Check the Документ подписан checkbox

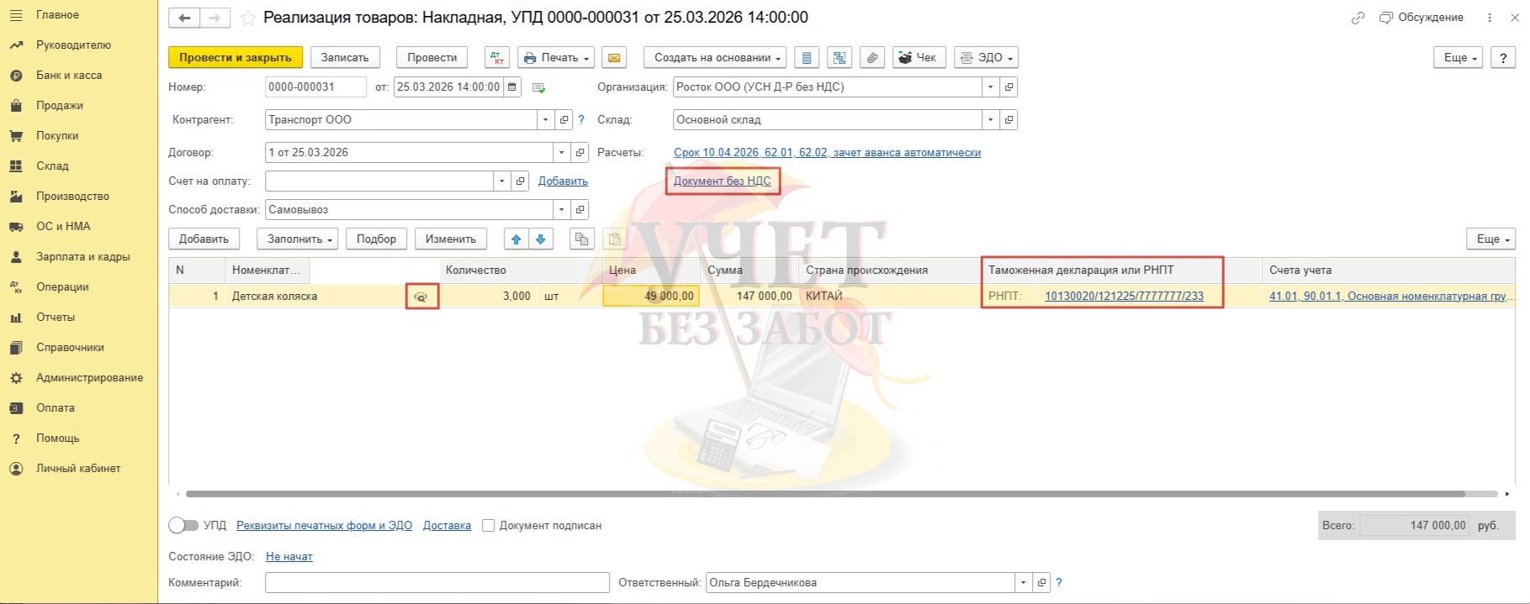click(x=489, y=526)
